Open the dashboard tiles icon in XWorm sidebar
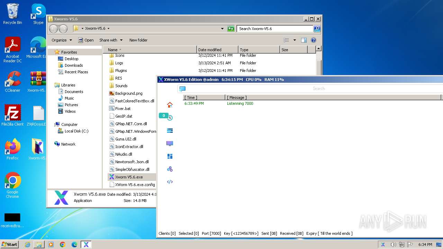This screenshot has width=443, height=249. coord(170,156)
